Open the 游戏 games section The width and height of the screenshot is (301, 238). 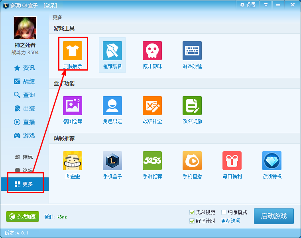(24, 136)
